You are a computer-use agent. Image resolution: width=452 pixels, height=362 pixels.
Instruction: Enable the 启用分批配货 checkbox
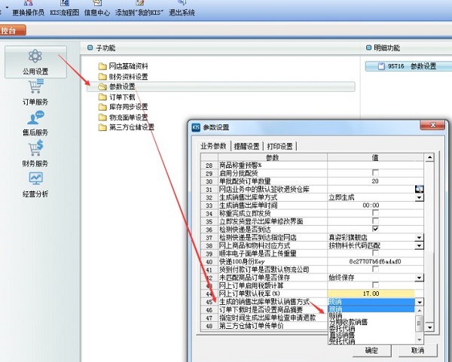point(374,172)
